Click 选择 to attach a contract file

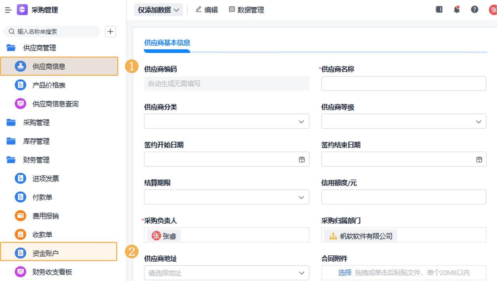(x=344, y=272)
